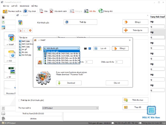Choose Chiều rộng tối đa 176 option

coord(62,63)
